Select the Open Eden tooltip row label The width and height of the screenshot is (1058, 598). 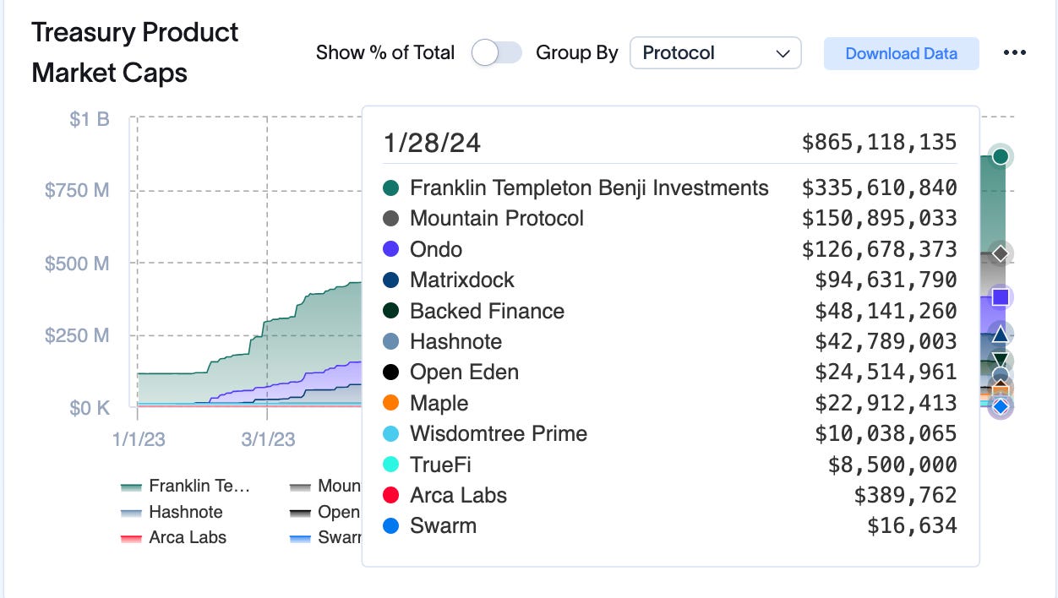coord(464,372)
